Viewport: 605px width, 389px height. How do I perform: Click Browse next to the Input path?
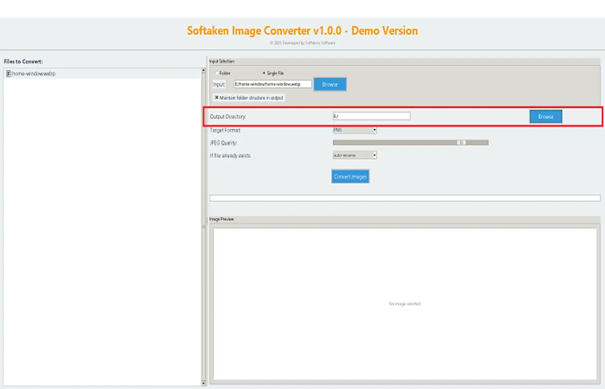(330, 84)
